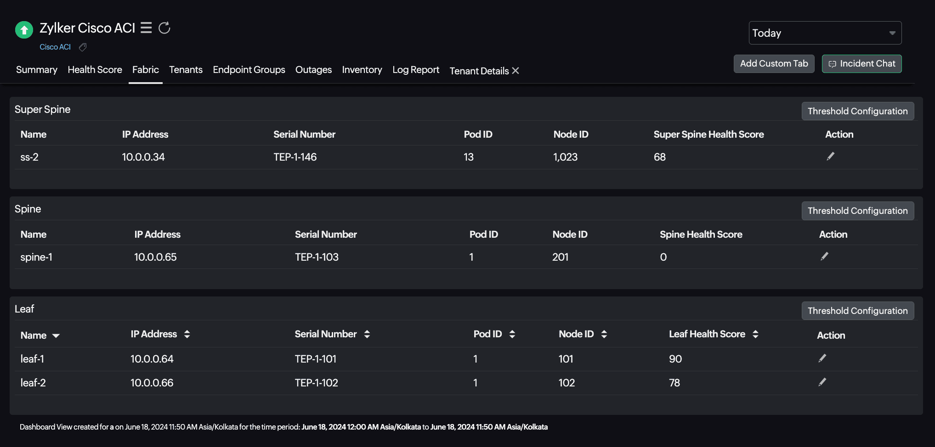Open Threshold Configuration for Super Spine
The image size is (935, 447).
click(857, 111)
